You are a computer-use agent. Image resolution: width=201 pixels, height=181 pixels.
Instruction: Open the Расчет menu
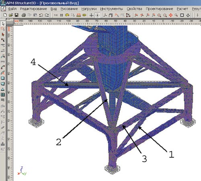[x=182, y=9]
